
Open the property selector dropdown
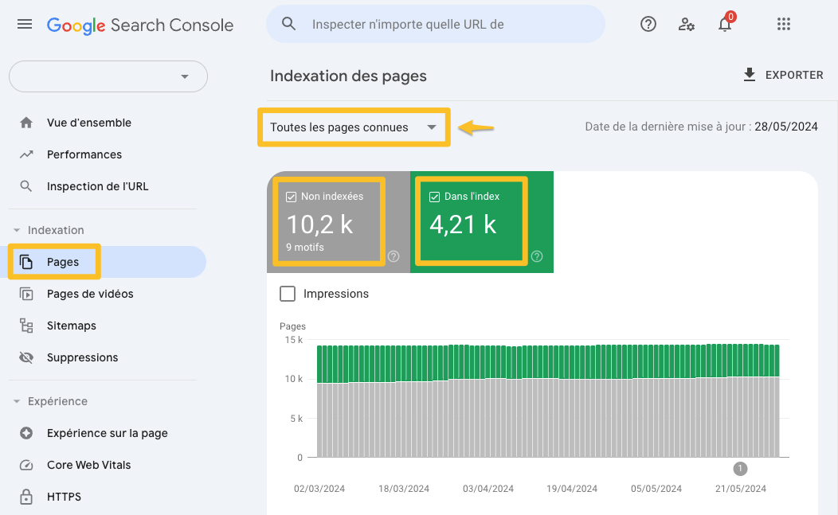tap(185, 76)
